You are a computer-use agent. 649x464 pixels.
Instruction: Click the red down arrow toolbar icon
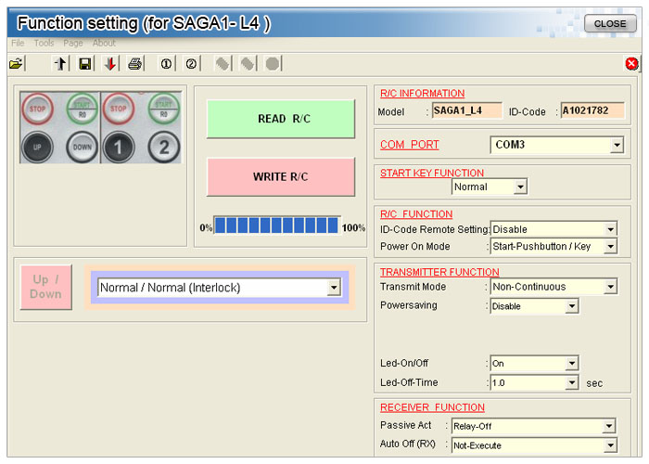coord(109,64)
